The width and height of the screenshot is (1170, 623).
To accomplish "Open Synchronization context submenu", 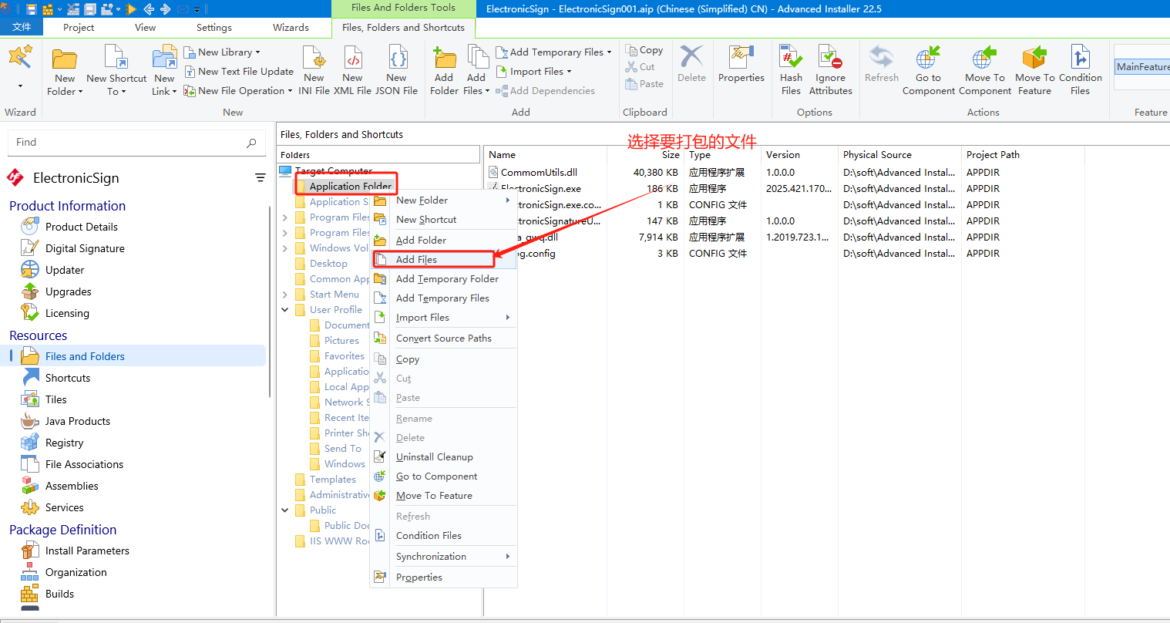I will coord(443,556).
